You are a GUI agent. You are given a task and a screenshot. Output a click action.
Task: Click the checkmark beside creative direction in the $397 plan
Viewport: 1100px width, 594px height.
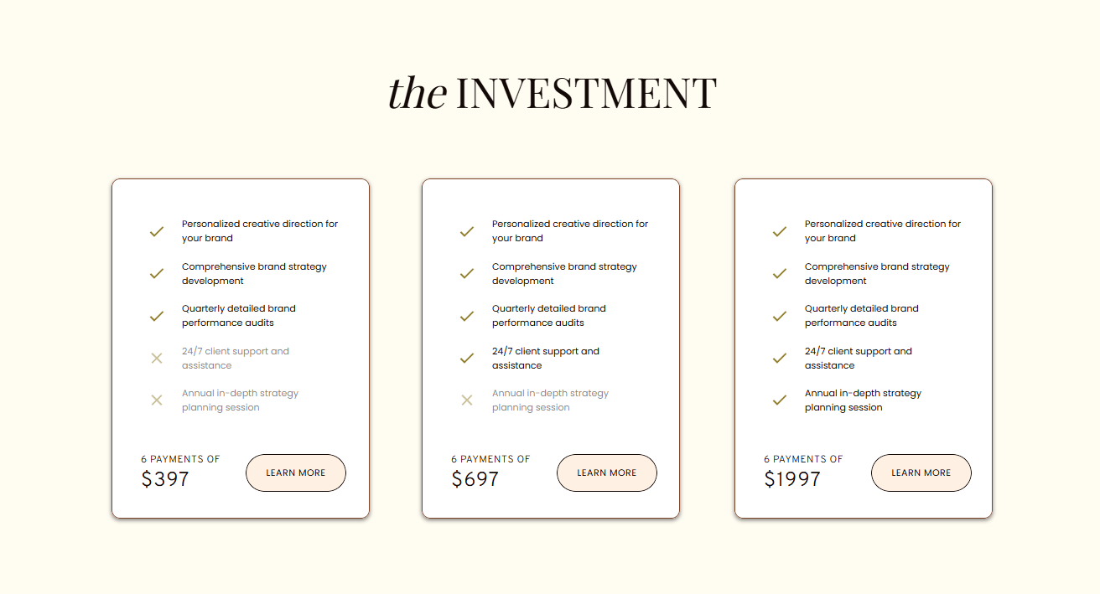click(x=156, y=231)
